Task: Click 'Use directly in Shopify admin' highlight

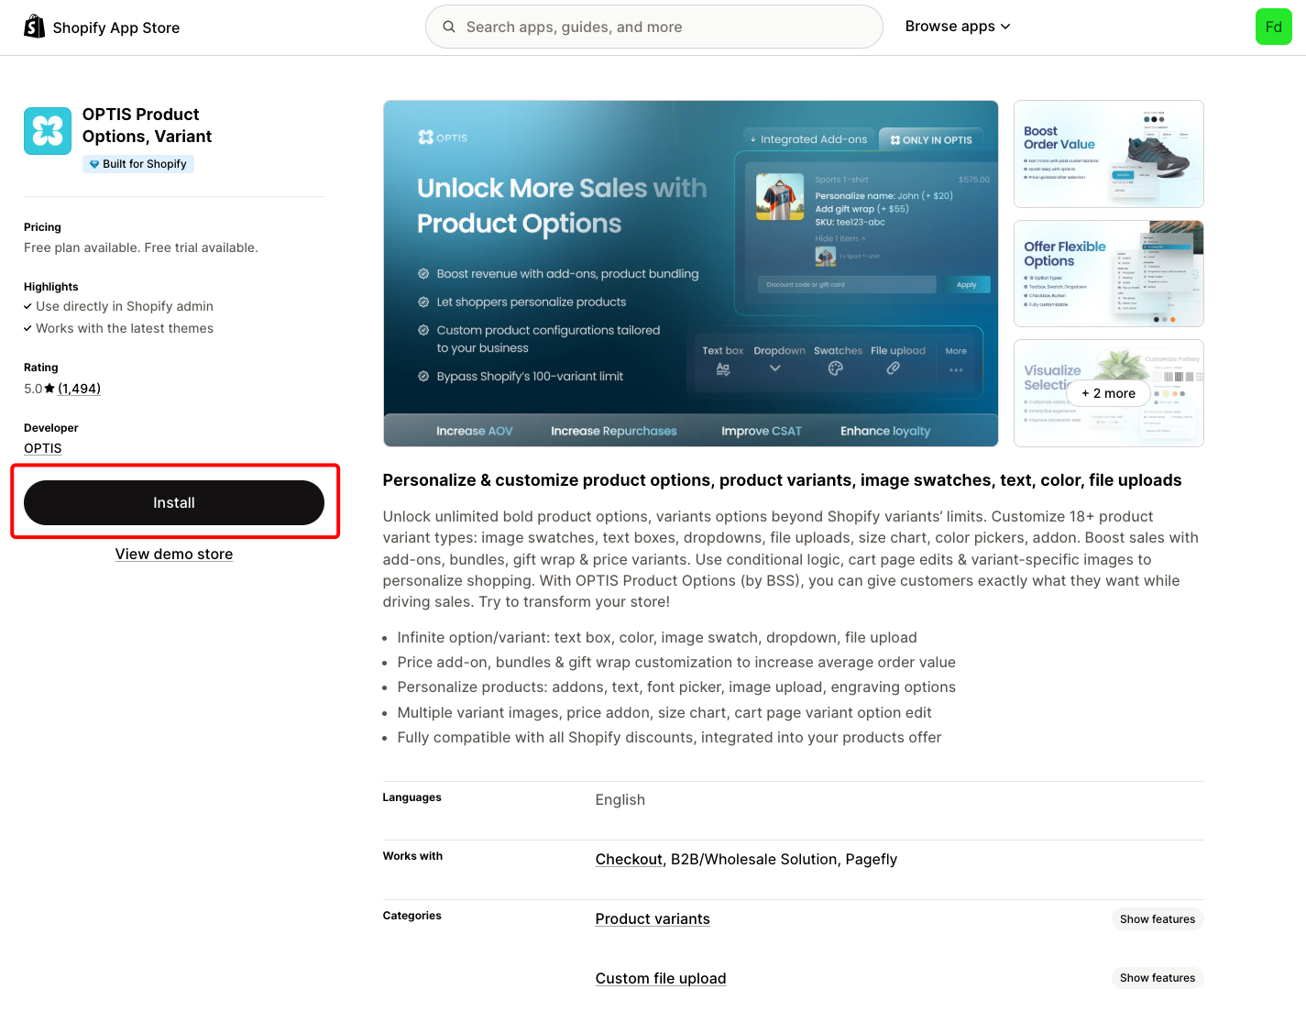Action: click(x=125, y=306)
